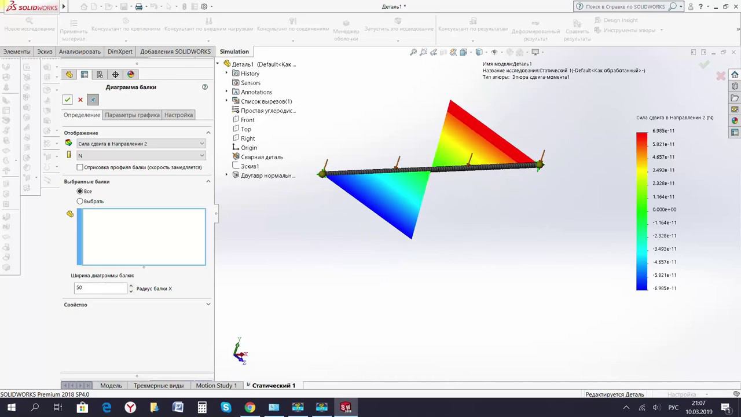Click the diagram width spinner arrows

click(x=131, y=288)
